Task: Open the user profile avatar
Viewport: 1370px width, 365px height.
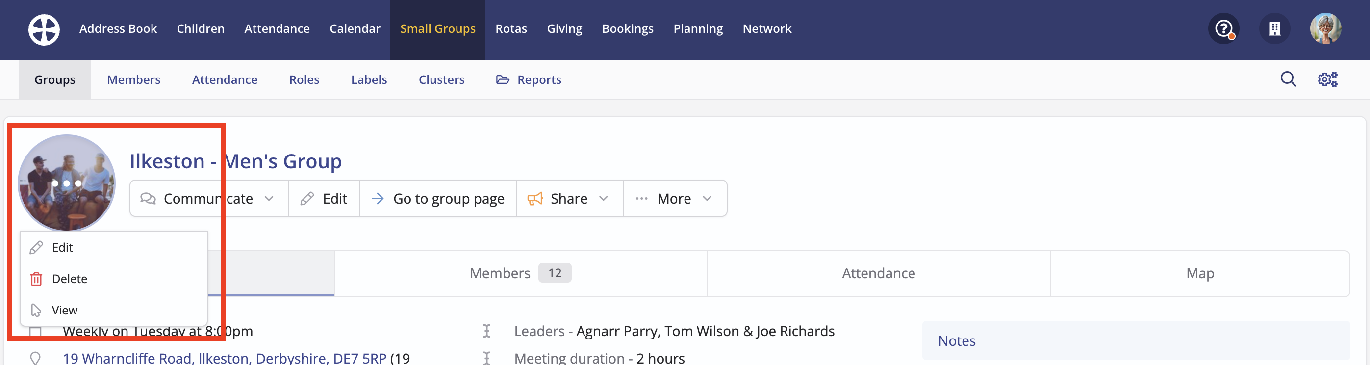Action: click(1325, 29)
